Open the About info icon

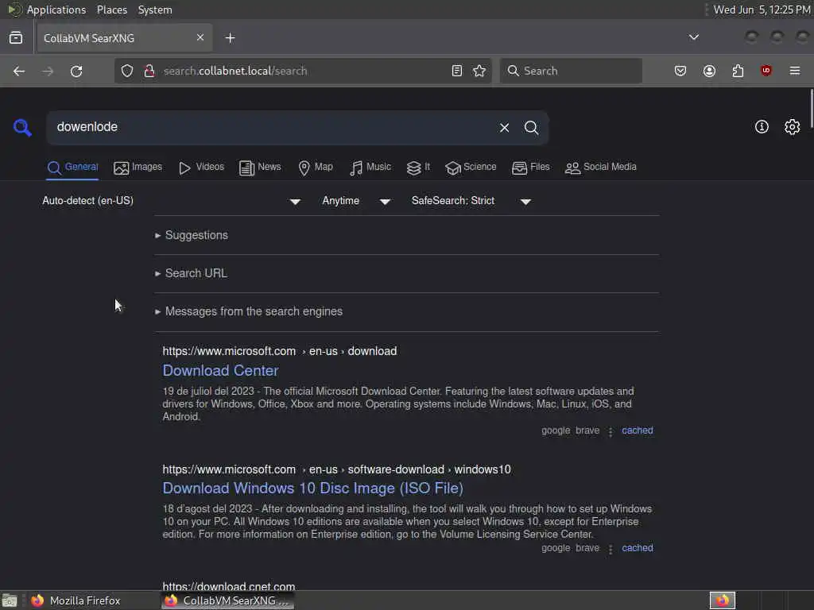(762, 126)
